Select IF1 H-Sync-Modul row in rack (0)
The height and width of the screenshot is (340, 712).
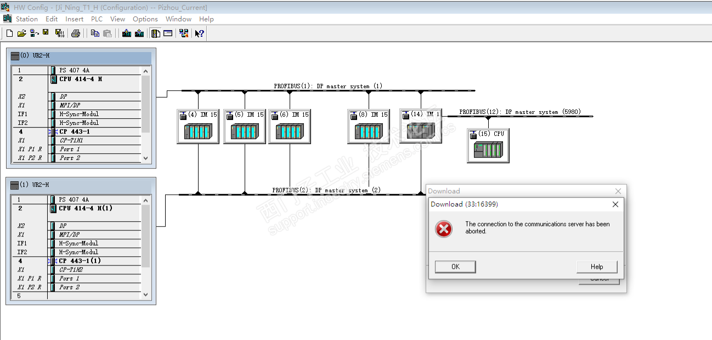pyautogui.click(x=77, y=114)
